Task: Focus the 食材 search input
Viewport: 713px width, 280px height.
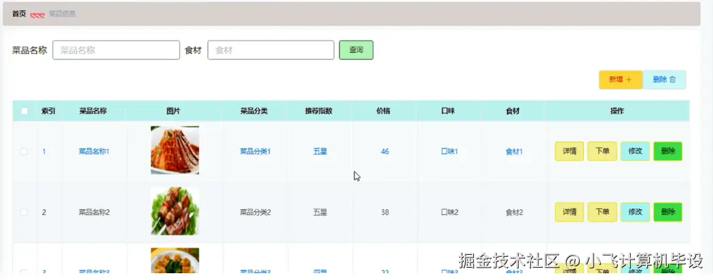Action: [271, 50]
